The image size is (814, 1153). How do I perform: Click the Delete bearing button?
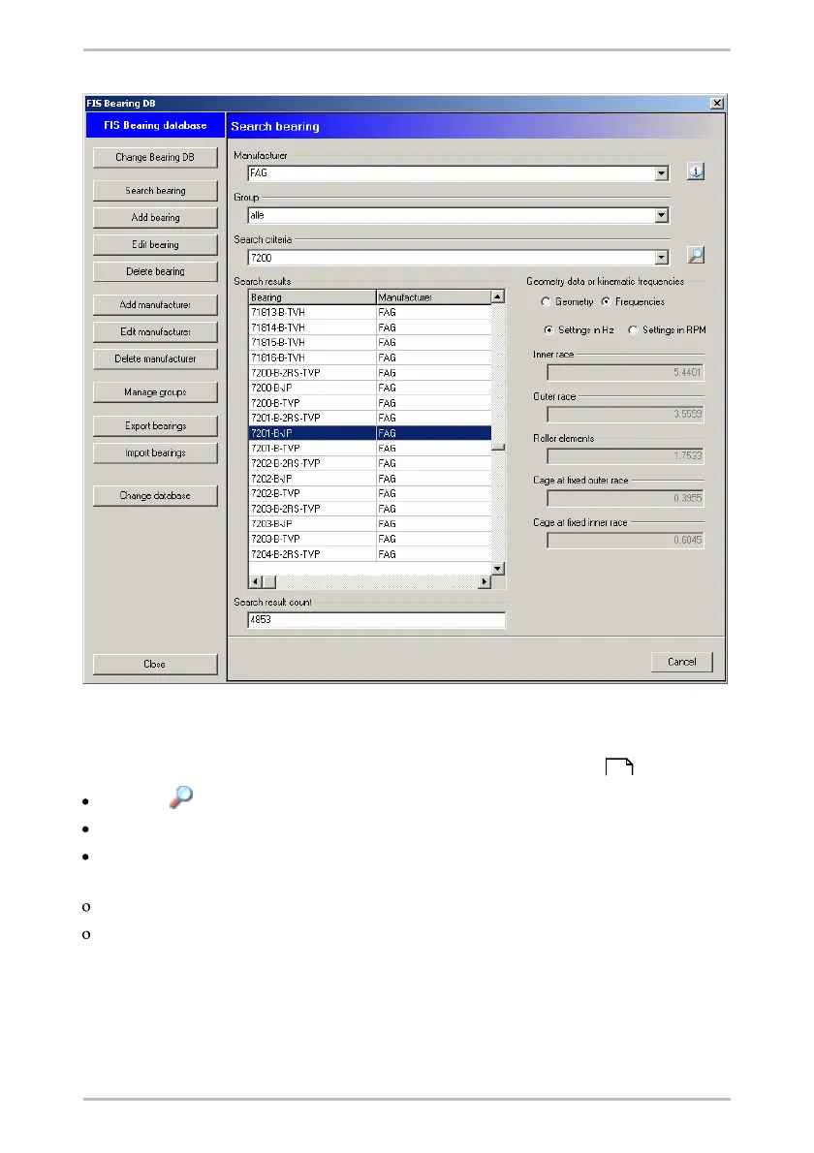(155, 271)
